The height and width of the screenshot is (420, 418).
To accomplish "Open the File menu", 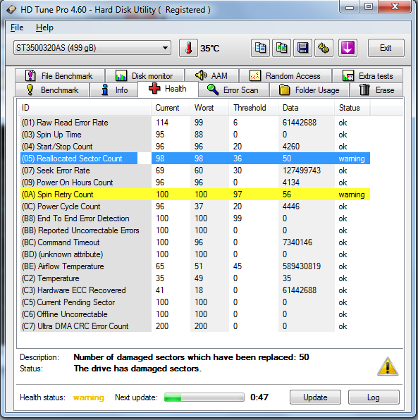I will click(17, 27).
